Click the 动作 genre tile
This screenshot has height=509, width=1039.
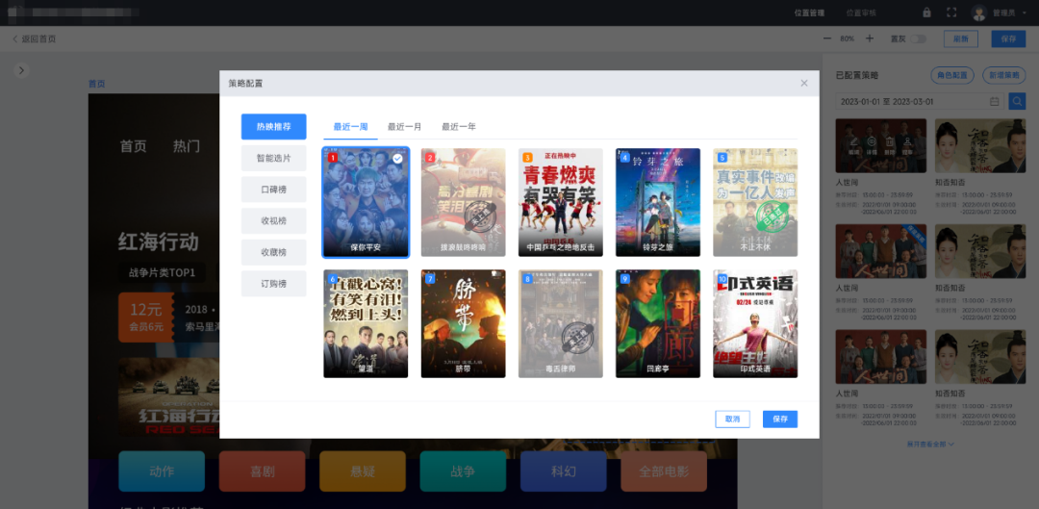[162, 471]
